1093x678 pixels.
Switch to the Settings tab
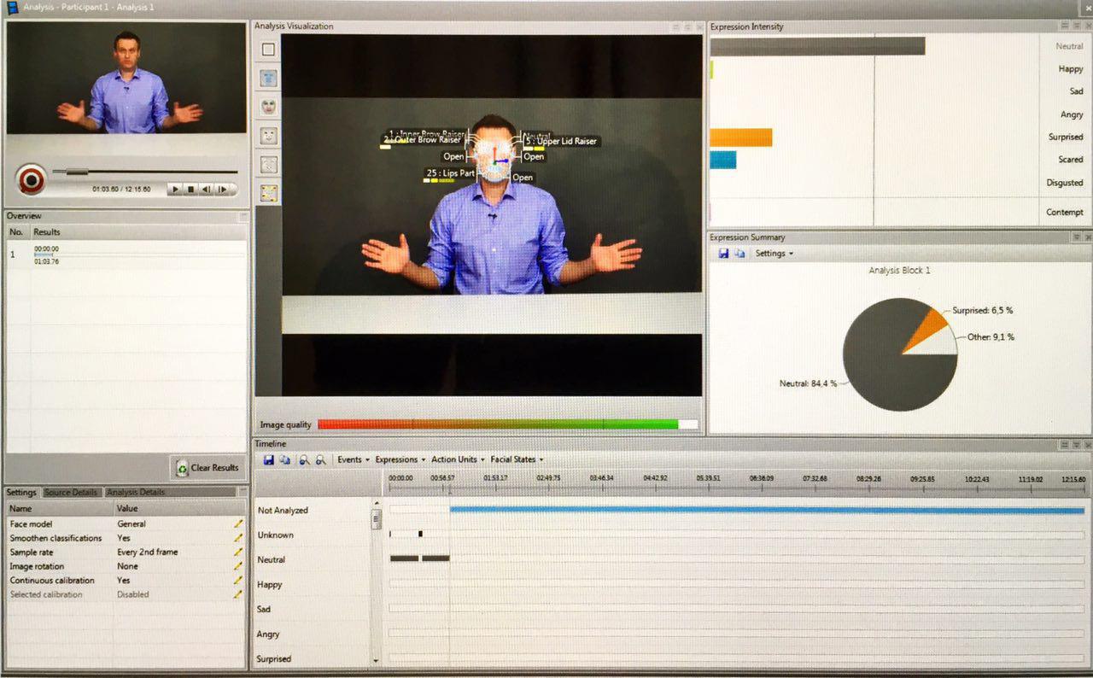pyautogui.click(x=22, y=493)
